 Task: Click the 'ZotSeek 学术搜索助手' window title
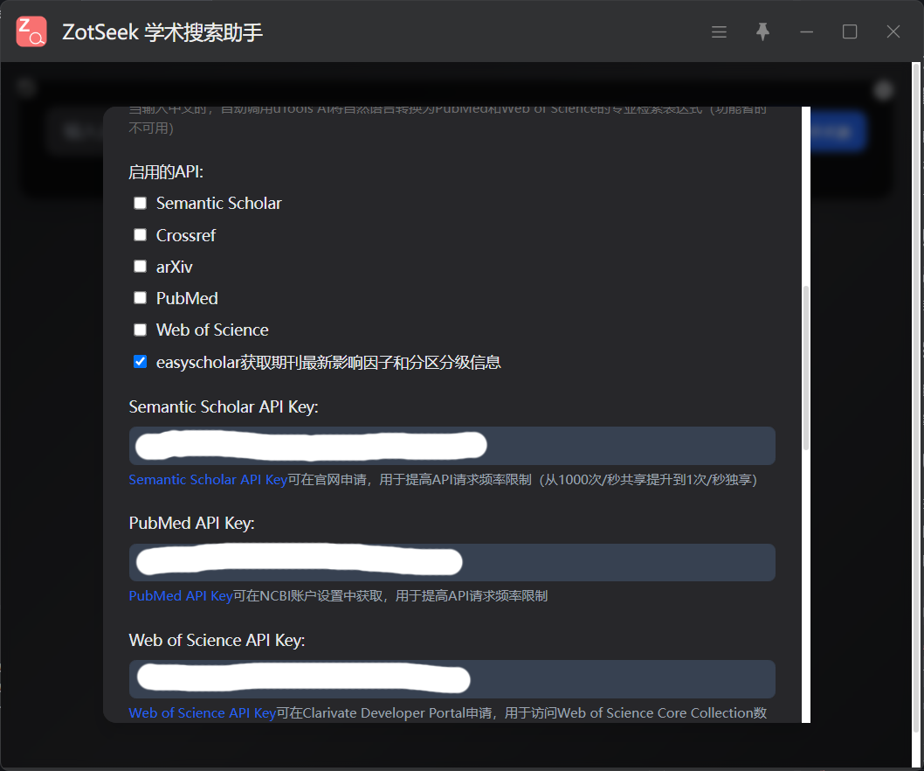pos(162,31)
